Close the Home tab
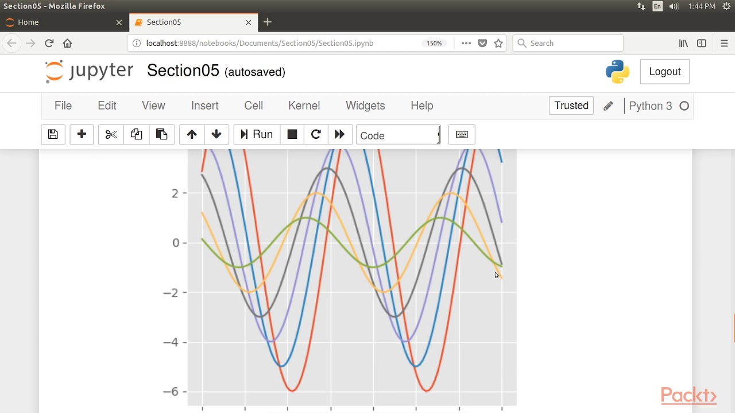Viewport: 735px width, 413px height. [x=119, y=22]
